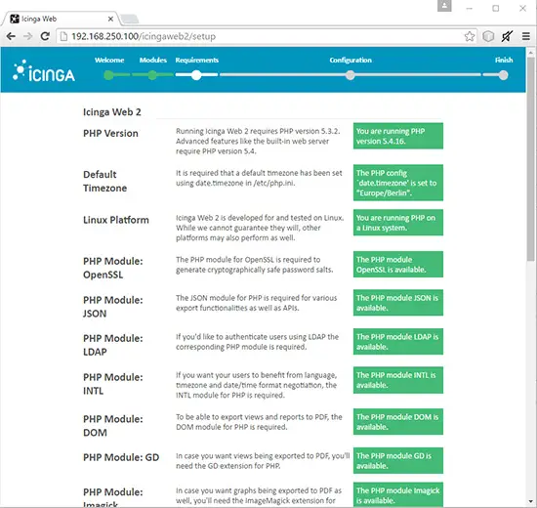Click 'You are running PHP on a Linux system.'
The image size is (537, 508).
coord(398,223)
